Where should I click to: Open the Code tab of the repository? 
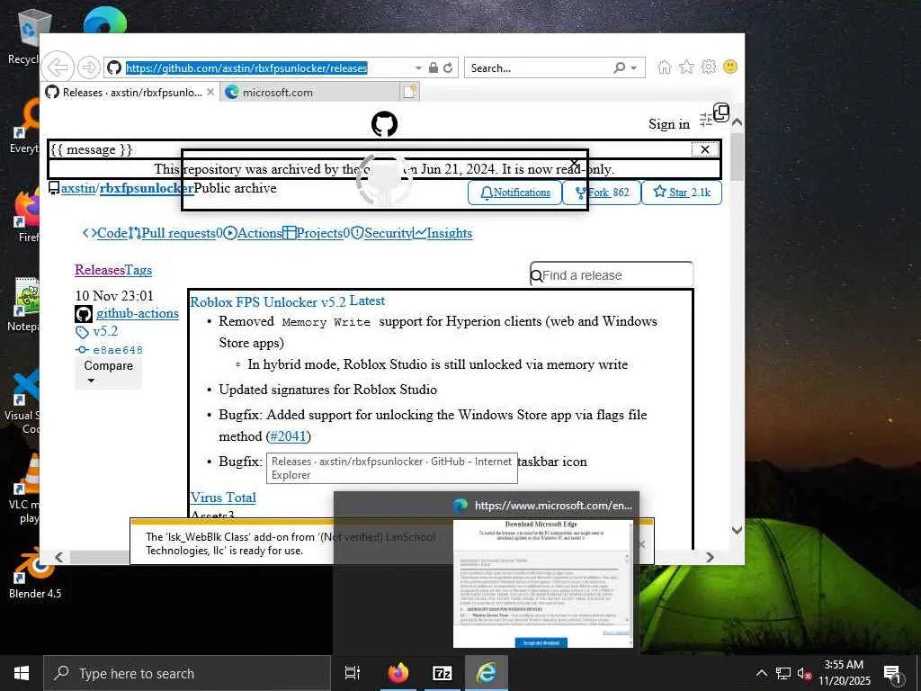[105, 233]
